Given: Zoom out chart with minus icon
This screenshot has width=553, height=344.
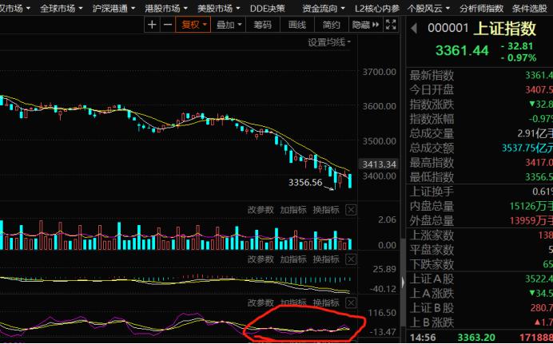Looking at the screenshot, I should tap(167, 25).
